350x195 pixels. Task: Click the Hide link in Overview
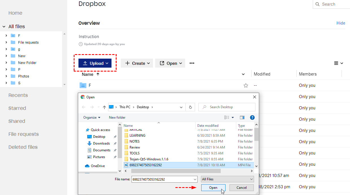[341, 23]
